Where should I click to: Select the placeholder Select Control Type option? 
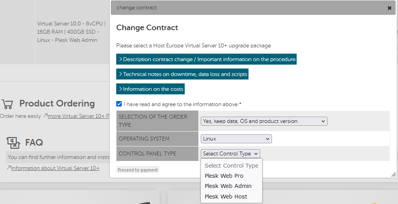(231, 166)
